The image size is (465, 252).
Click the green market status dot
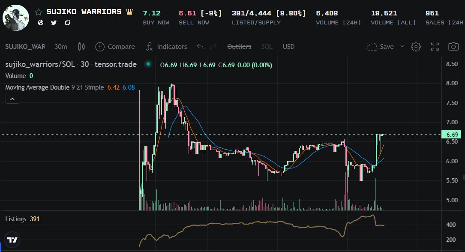148,64
